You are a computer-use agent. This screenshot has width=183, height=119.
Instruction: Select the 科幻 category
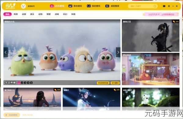(65, 14)
